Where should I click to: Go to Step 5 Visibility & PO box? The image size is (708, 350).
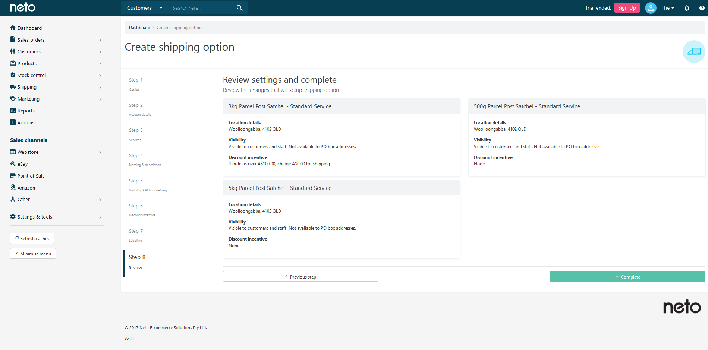pyautogui.click(x=148, y=185)
